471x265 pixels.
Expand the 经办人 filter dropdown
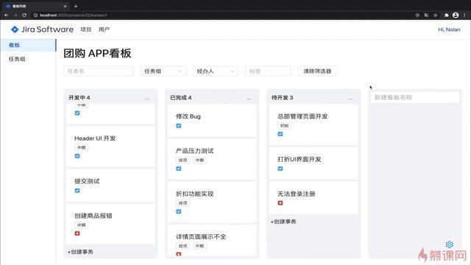click(x=216, y=71)
